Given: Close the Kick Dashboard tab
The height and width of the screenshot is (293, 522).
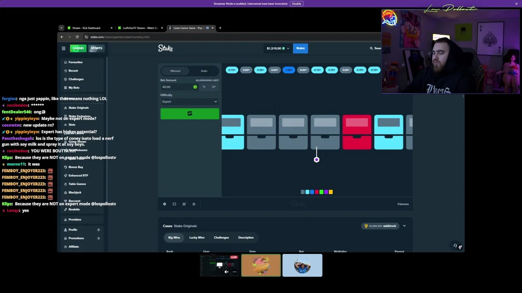Looking at the screenshot, I should 111,28.
